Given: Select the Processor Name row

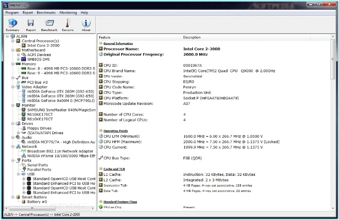Looking at the screenshot, I should point(214,49).
